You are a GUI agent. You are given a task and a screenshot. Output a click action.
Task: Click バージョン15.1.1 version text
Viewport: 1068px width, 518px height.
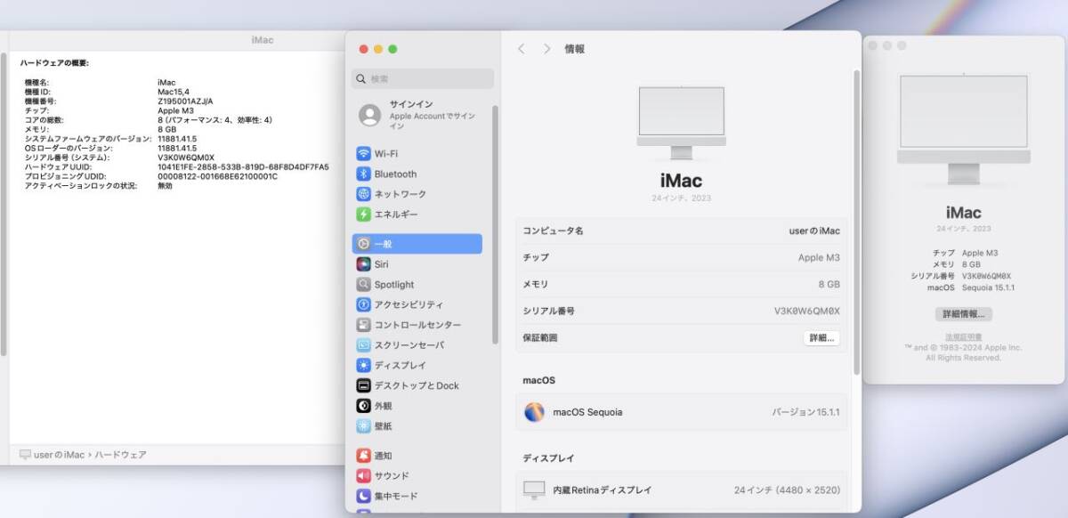805,412
